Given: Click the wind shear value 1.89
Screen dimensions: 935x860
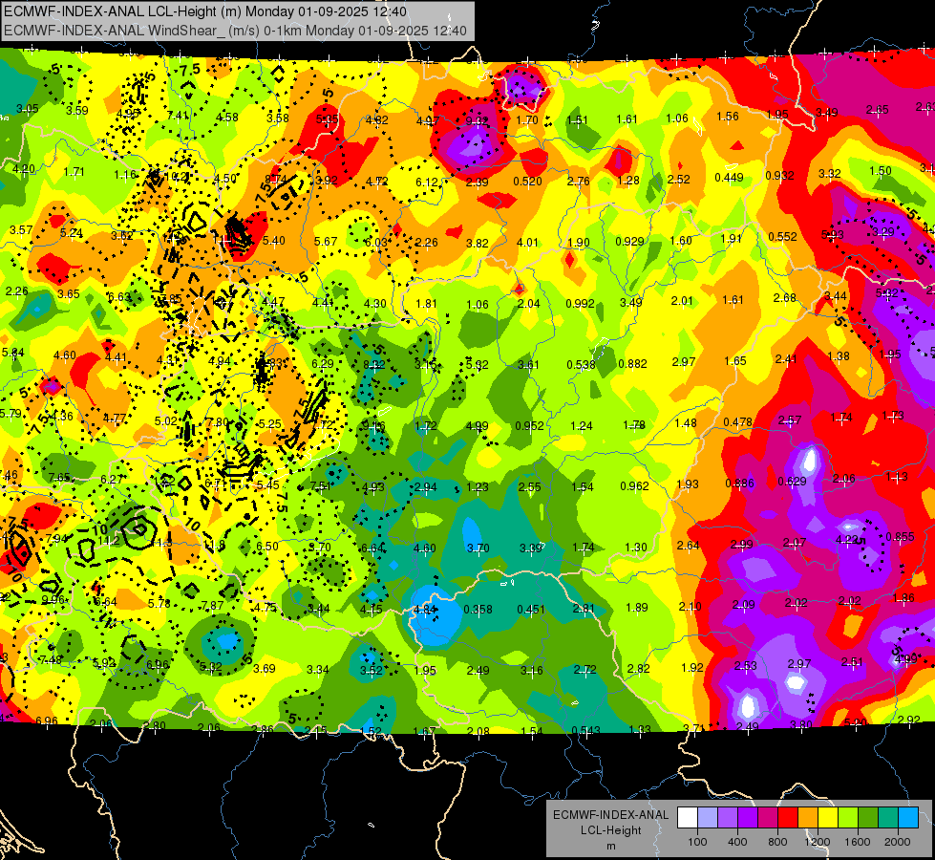Looking at the screenshot, I should click(637, 607).
